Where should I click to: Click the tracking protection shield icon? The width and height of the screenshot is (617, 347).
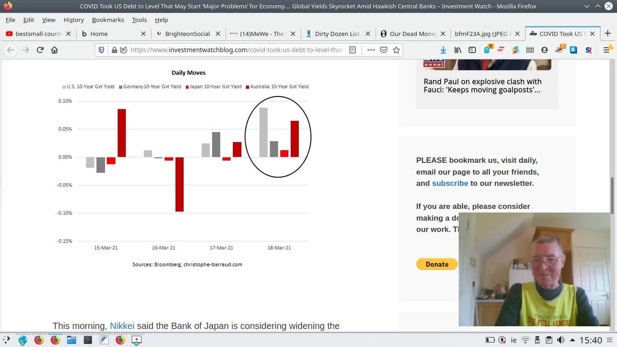click(101, 50)
